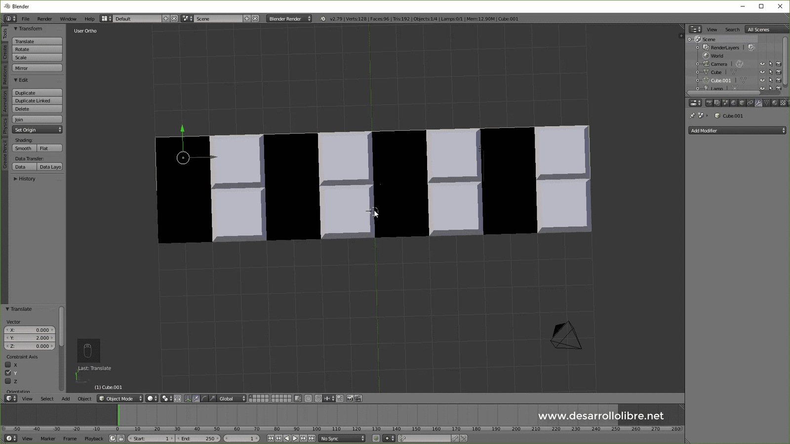Open the Object Mode dropdown
Image resolution: width=790 pixels, height=444 pixels.
pyautogui.click(x=120, y=399)
